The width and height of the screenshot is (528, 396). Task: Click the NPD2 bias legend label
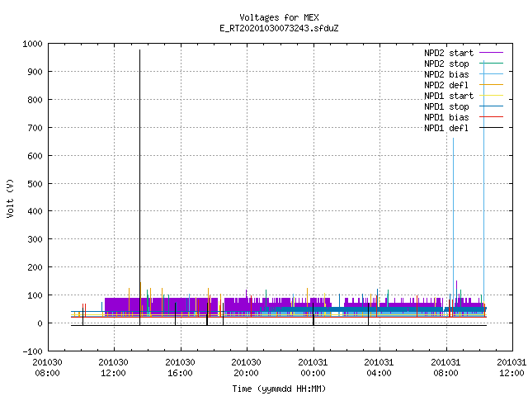click(x=446, y=74)
